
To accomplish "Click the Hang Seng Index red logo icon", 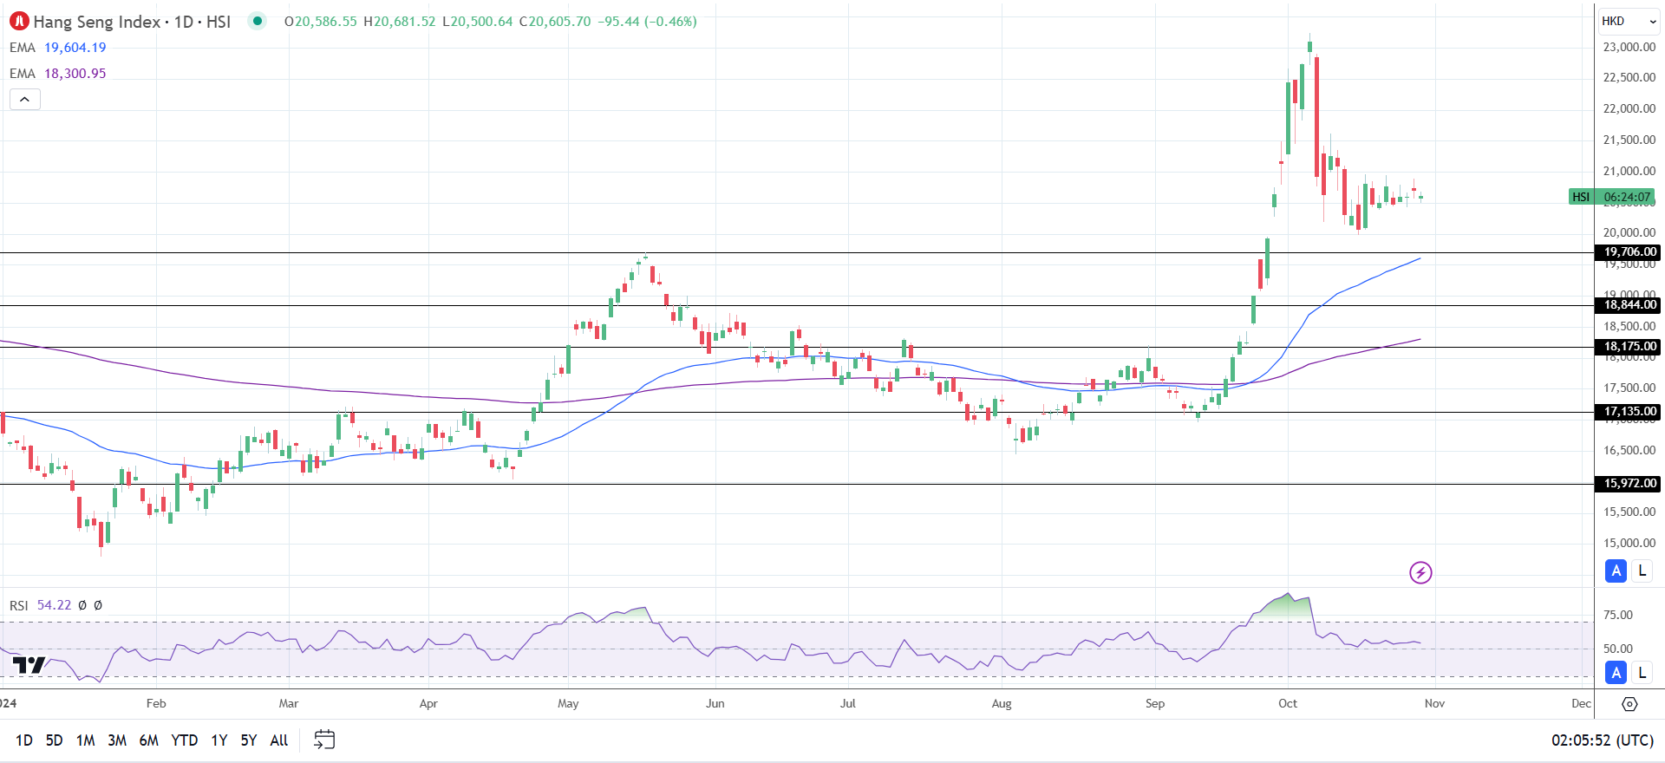I will pos(19,22).
